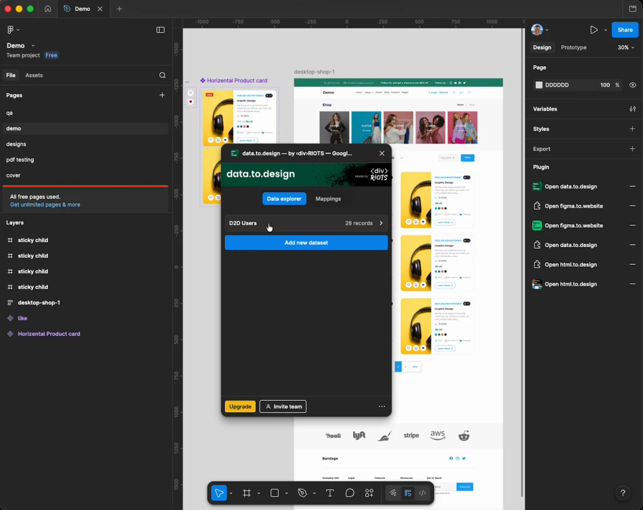
Task: Click the DDDDDD hex color field
Action: click(x=557, y=85)
